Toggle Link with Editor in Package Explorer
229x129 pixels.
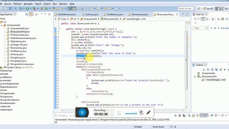click(31, 14)
